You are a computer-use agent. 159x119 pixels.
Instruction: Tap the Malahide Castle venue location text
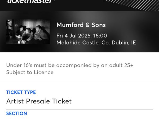pyautogui.click(x=96, y=43)
